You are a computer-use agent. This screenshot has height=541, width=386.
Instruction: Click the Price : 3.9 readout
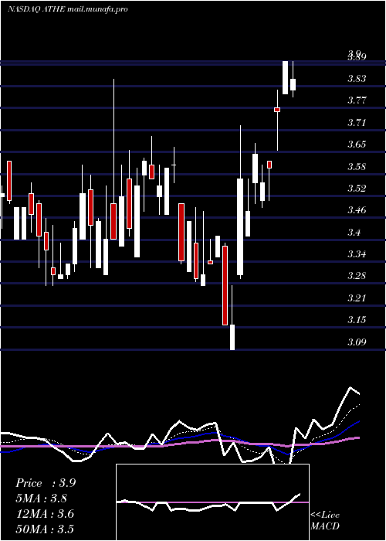click(x=46, y=483)
